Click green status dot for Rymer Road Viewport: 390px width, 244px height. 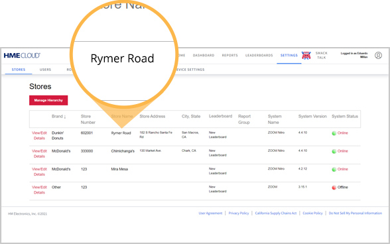pos(334,133)
